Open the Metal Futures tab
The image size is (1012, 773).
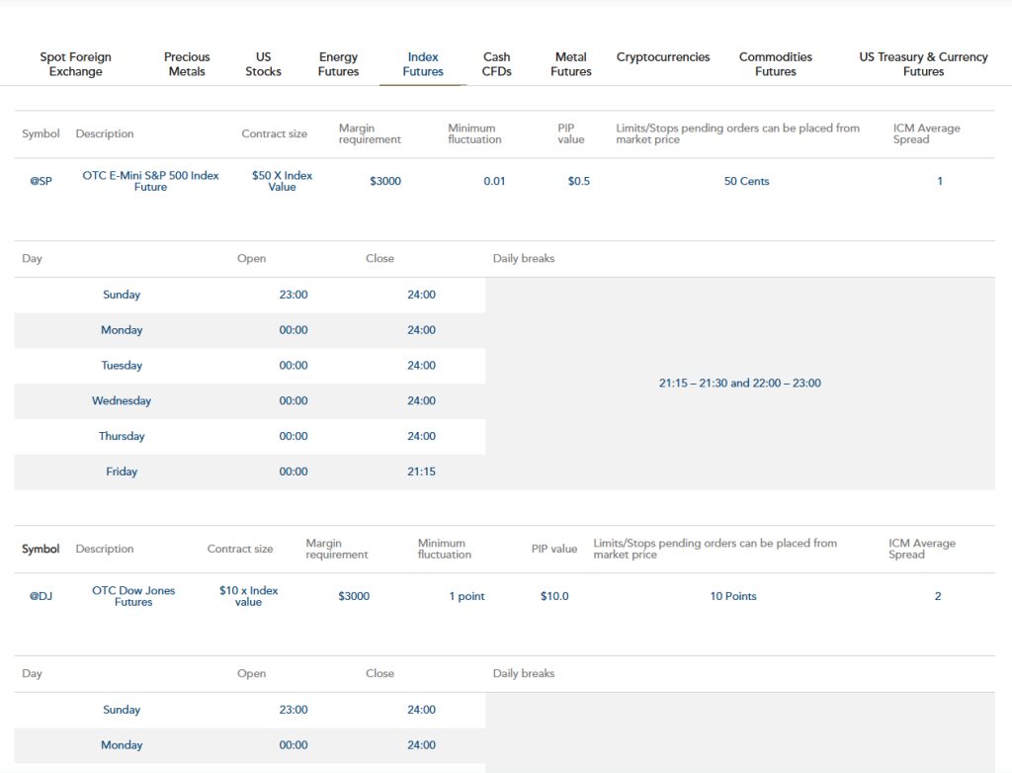click(x=570, y=64)
